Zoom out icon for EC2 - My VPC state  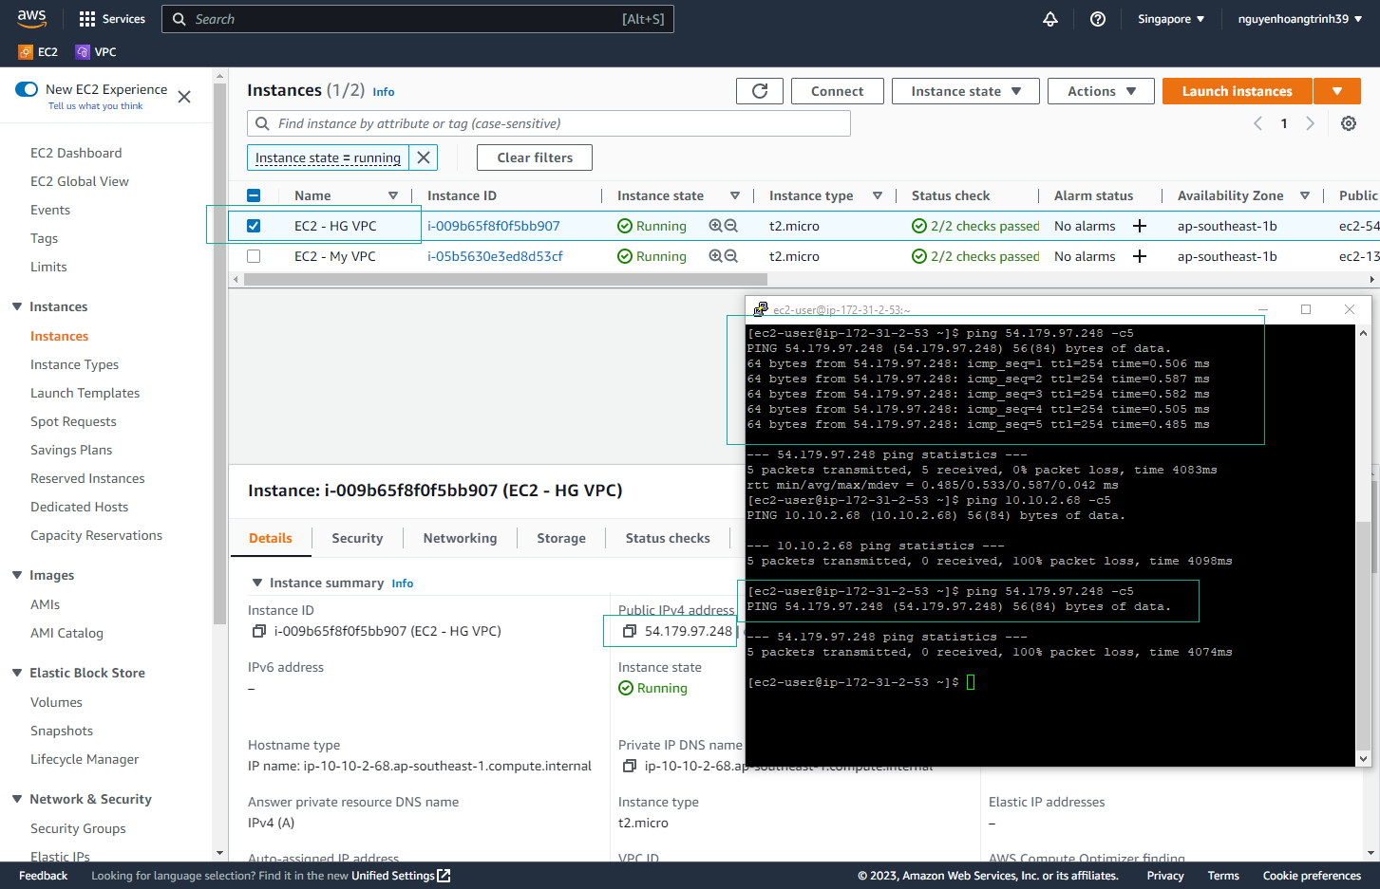pos(730,256)
